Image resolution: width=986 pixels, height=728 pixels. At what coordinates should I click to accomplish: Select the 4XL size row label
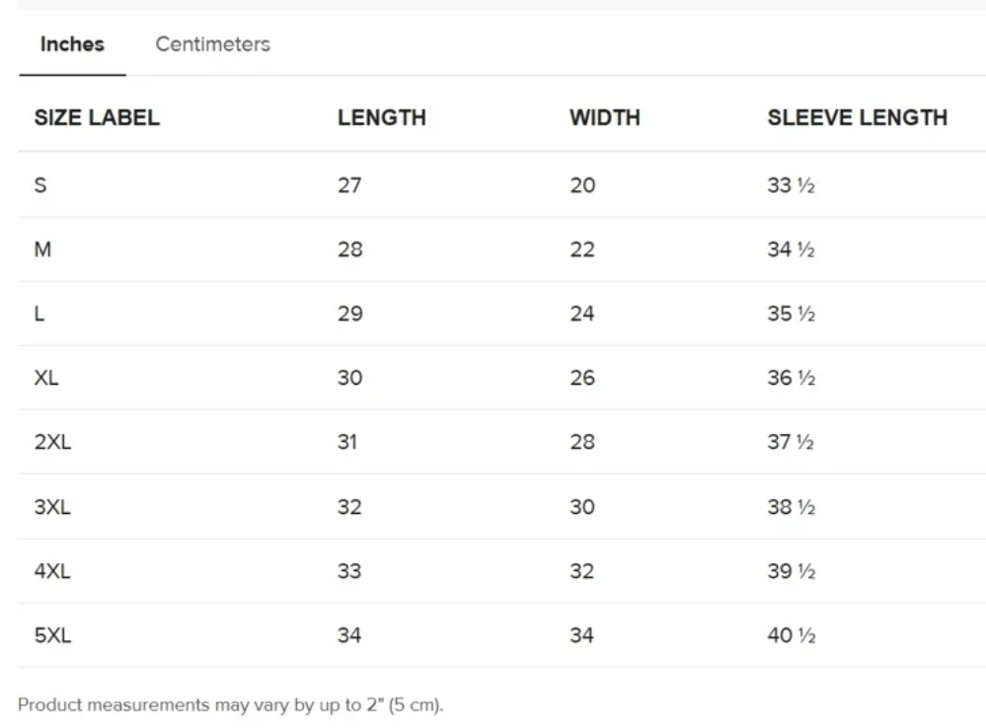click(x=52, y=571)
